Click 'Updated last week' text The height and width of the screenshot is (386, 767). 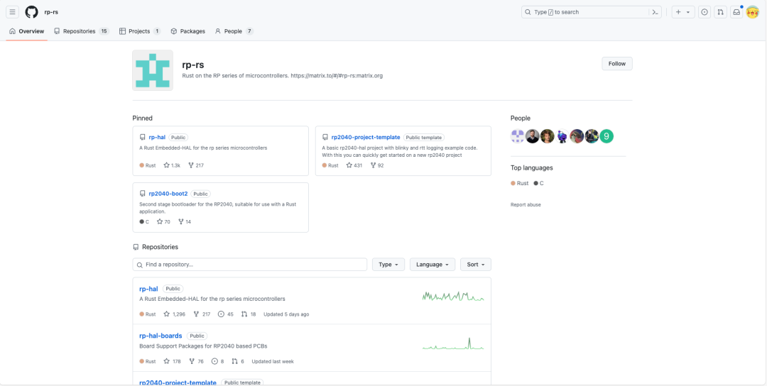tap(273, 362)
